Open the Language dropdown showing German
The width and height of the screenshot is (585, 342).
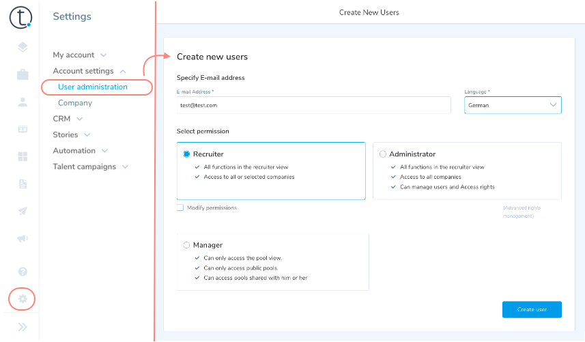tap(513, 105)
